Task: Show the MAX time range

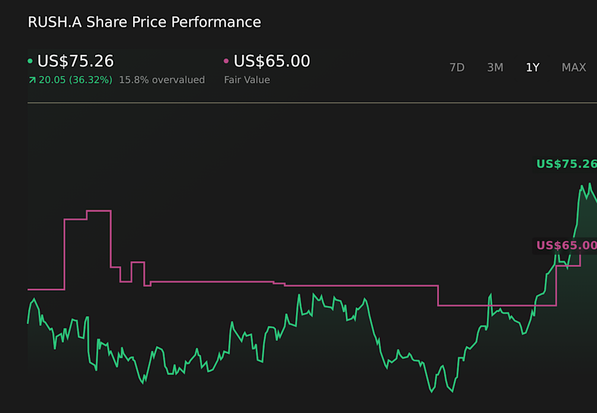Action: tap(573, 67)
